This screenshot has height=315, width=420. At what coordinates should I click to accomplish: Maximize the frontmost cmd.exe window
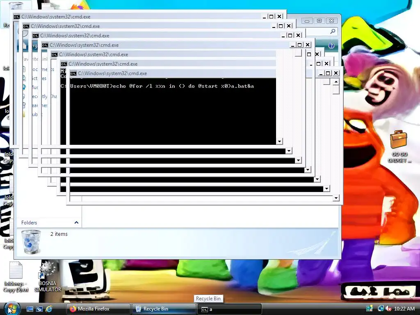(x=328, y=73)
